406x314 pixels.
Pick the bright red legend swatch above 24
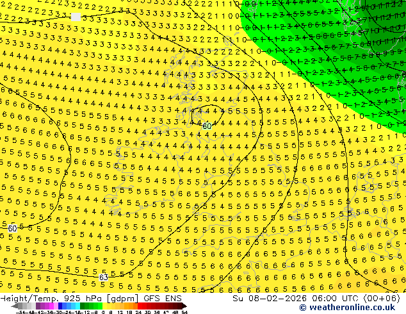click(140, 306)
